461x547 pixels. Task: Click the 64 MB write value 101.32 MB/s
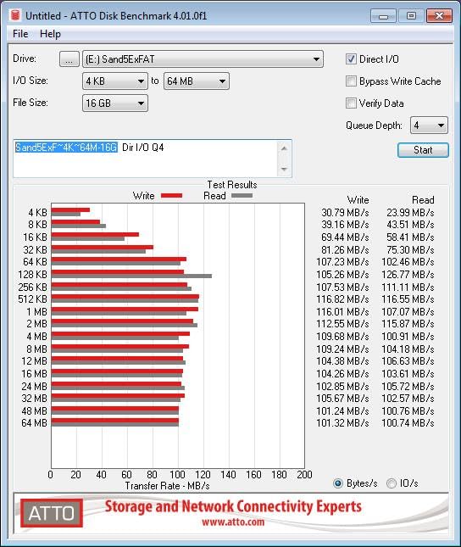pyautogui.click(x=342, y=423)
